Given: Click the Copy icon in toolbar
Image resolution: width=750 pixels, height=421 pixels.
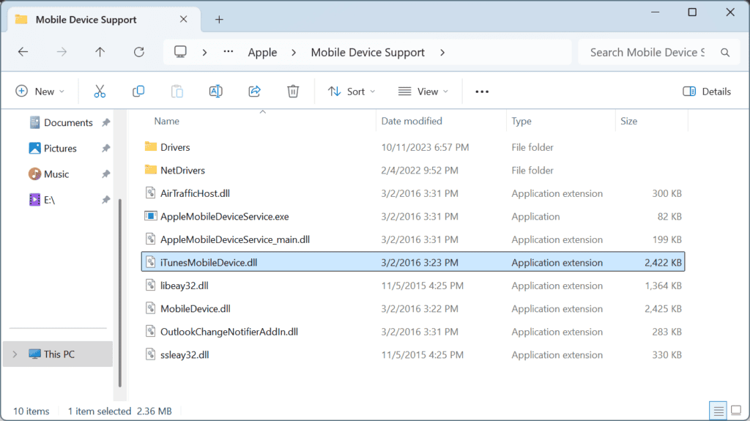Looking at the screenshot, I should coord(138,92).
